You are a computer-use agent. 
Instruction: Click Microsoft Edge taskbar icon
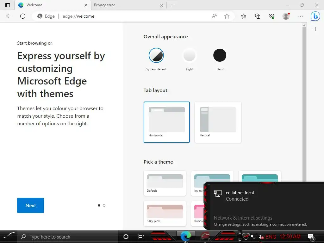(x=185, y=237)
